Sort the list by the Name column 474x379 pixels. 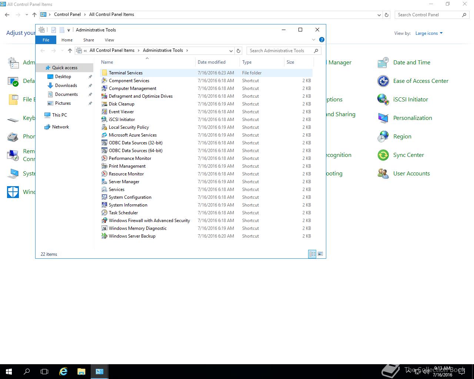coord(147,62)
